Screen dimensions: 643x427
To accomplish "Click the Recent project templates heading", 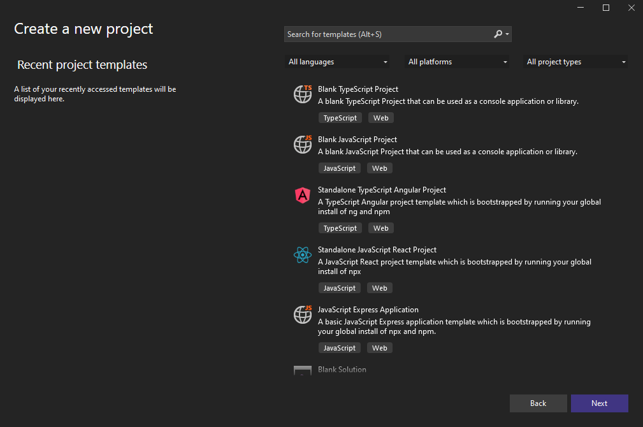I will 82,65.
